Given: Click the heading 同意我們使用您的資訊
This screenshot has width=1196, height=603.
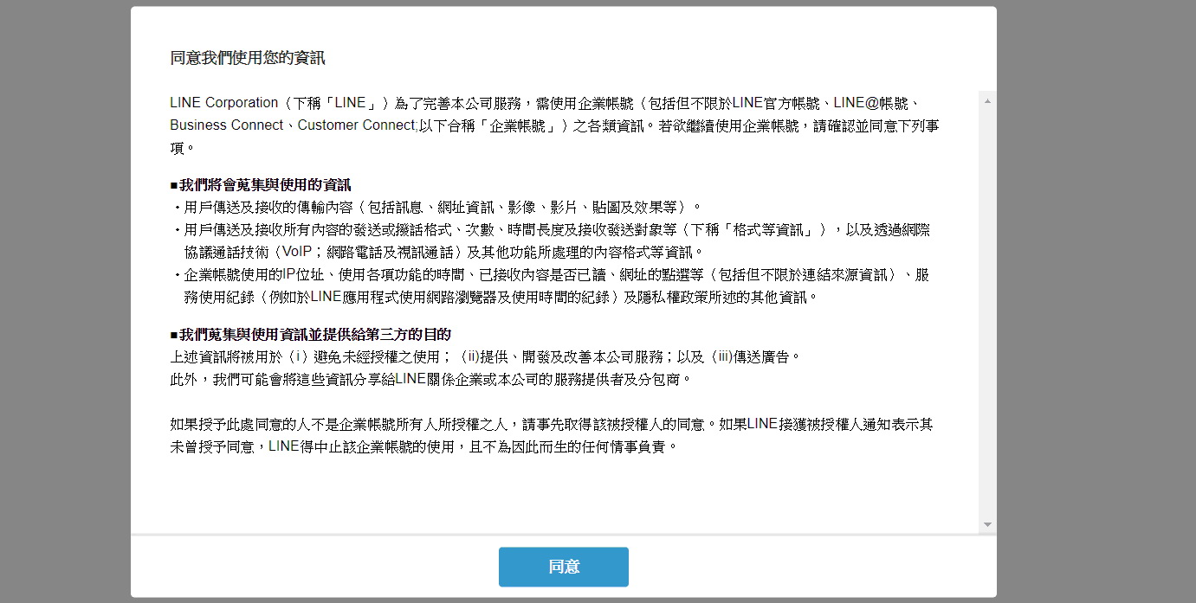Looking at the screenshot, I should click(x=248, y=59).
